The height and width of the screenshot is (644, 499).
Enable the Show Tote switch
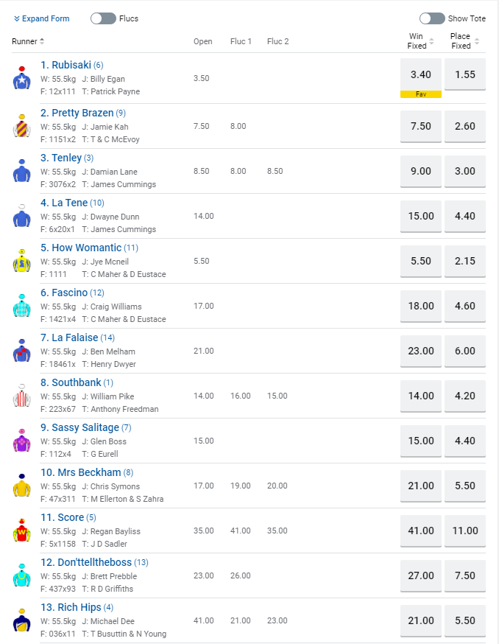(x=432, y=18)
